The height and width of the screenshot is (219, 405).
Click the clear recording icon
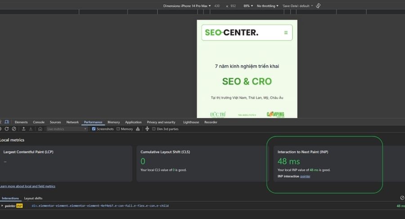coord(14,129)
